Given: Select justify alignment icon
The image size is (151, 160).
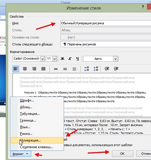Looking at the screenshot, I should pyautogui.click(x=43, y=69).
